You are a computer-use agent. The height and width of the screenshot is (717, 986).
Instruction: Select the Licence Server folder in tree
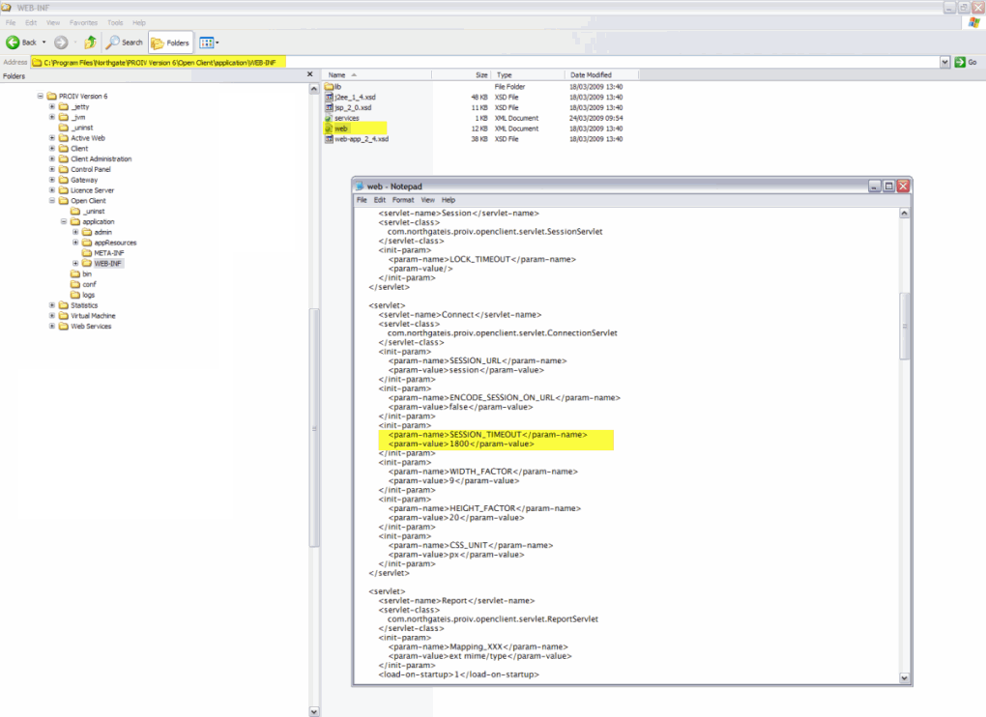click(93, 190)
